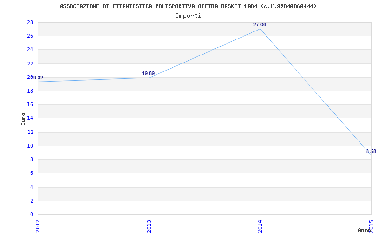Click the 8.58 data label for 2015

pos(371,151)
